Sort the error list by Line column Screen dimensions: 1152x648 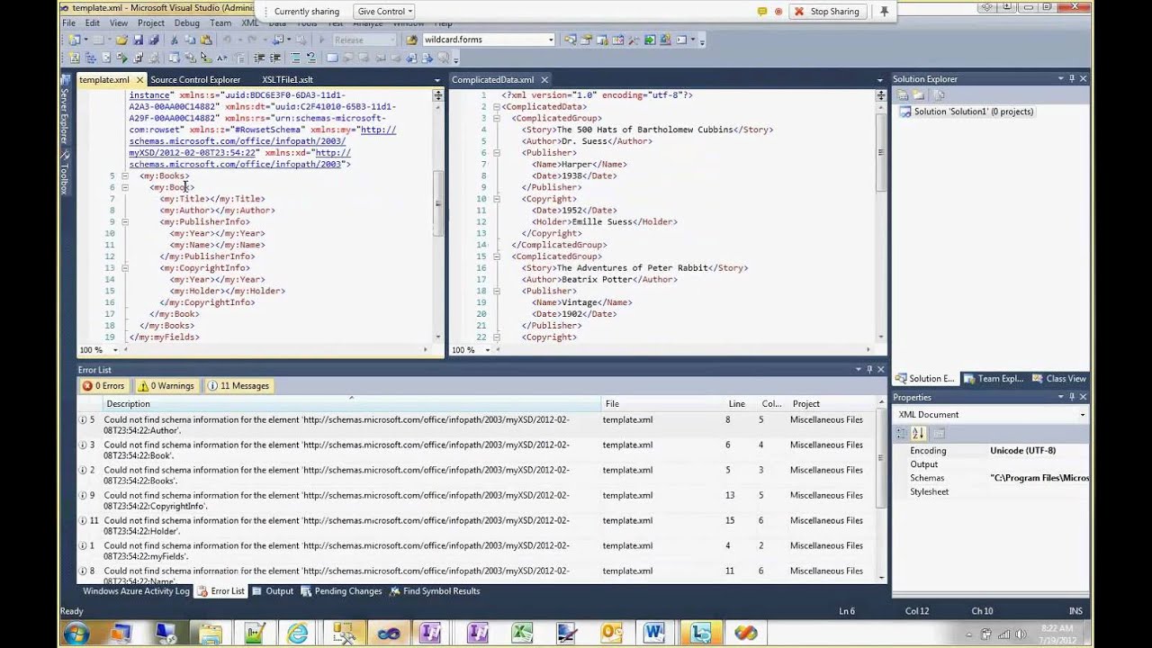coord(742,404)
